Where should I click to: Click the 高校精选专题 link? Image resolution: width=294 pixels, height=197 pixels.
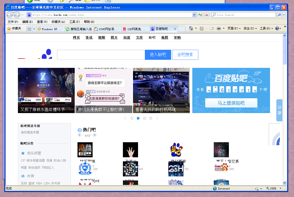(x=30, y=132)
